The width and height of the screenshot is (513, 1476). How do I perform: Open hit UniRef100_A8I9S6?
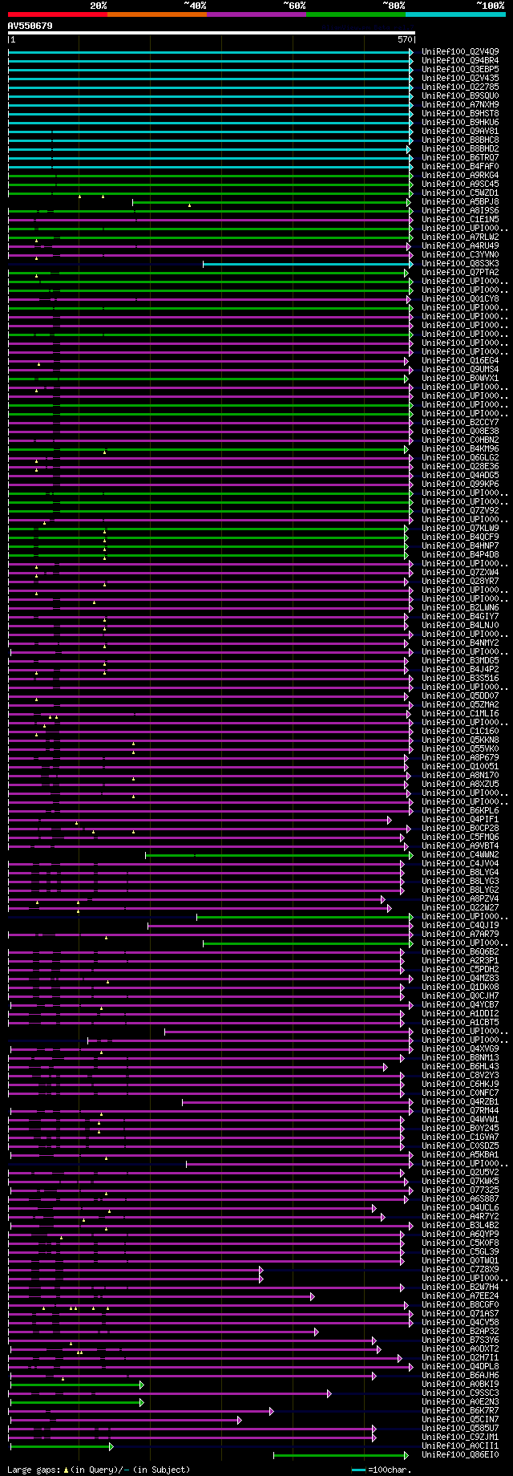460,210
